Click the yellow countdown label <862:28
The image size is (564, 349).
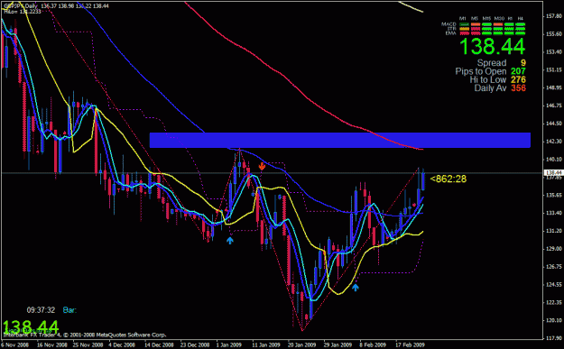448,179
